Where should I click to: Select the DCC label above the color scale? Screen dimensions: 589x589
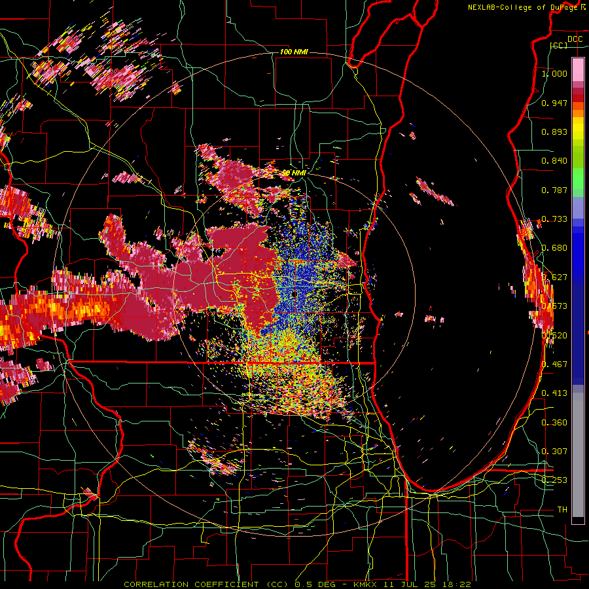point(575,39)
